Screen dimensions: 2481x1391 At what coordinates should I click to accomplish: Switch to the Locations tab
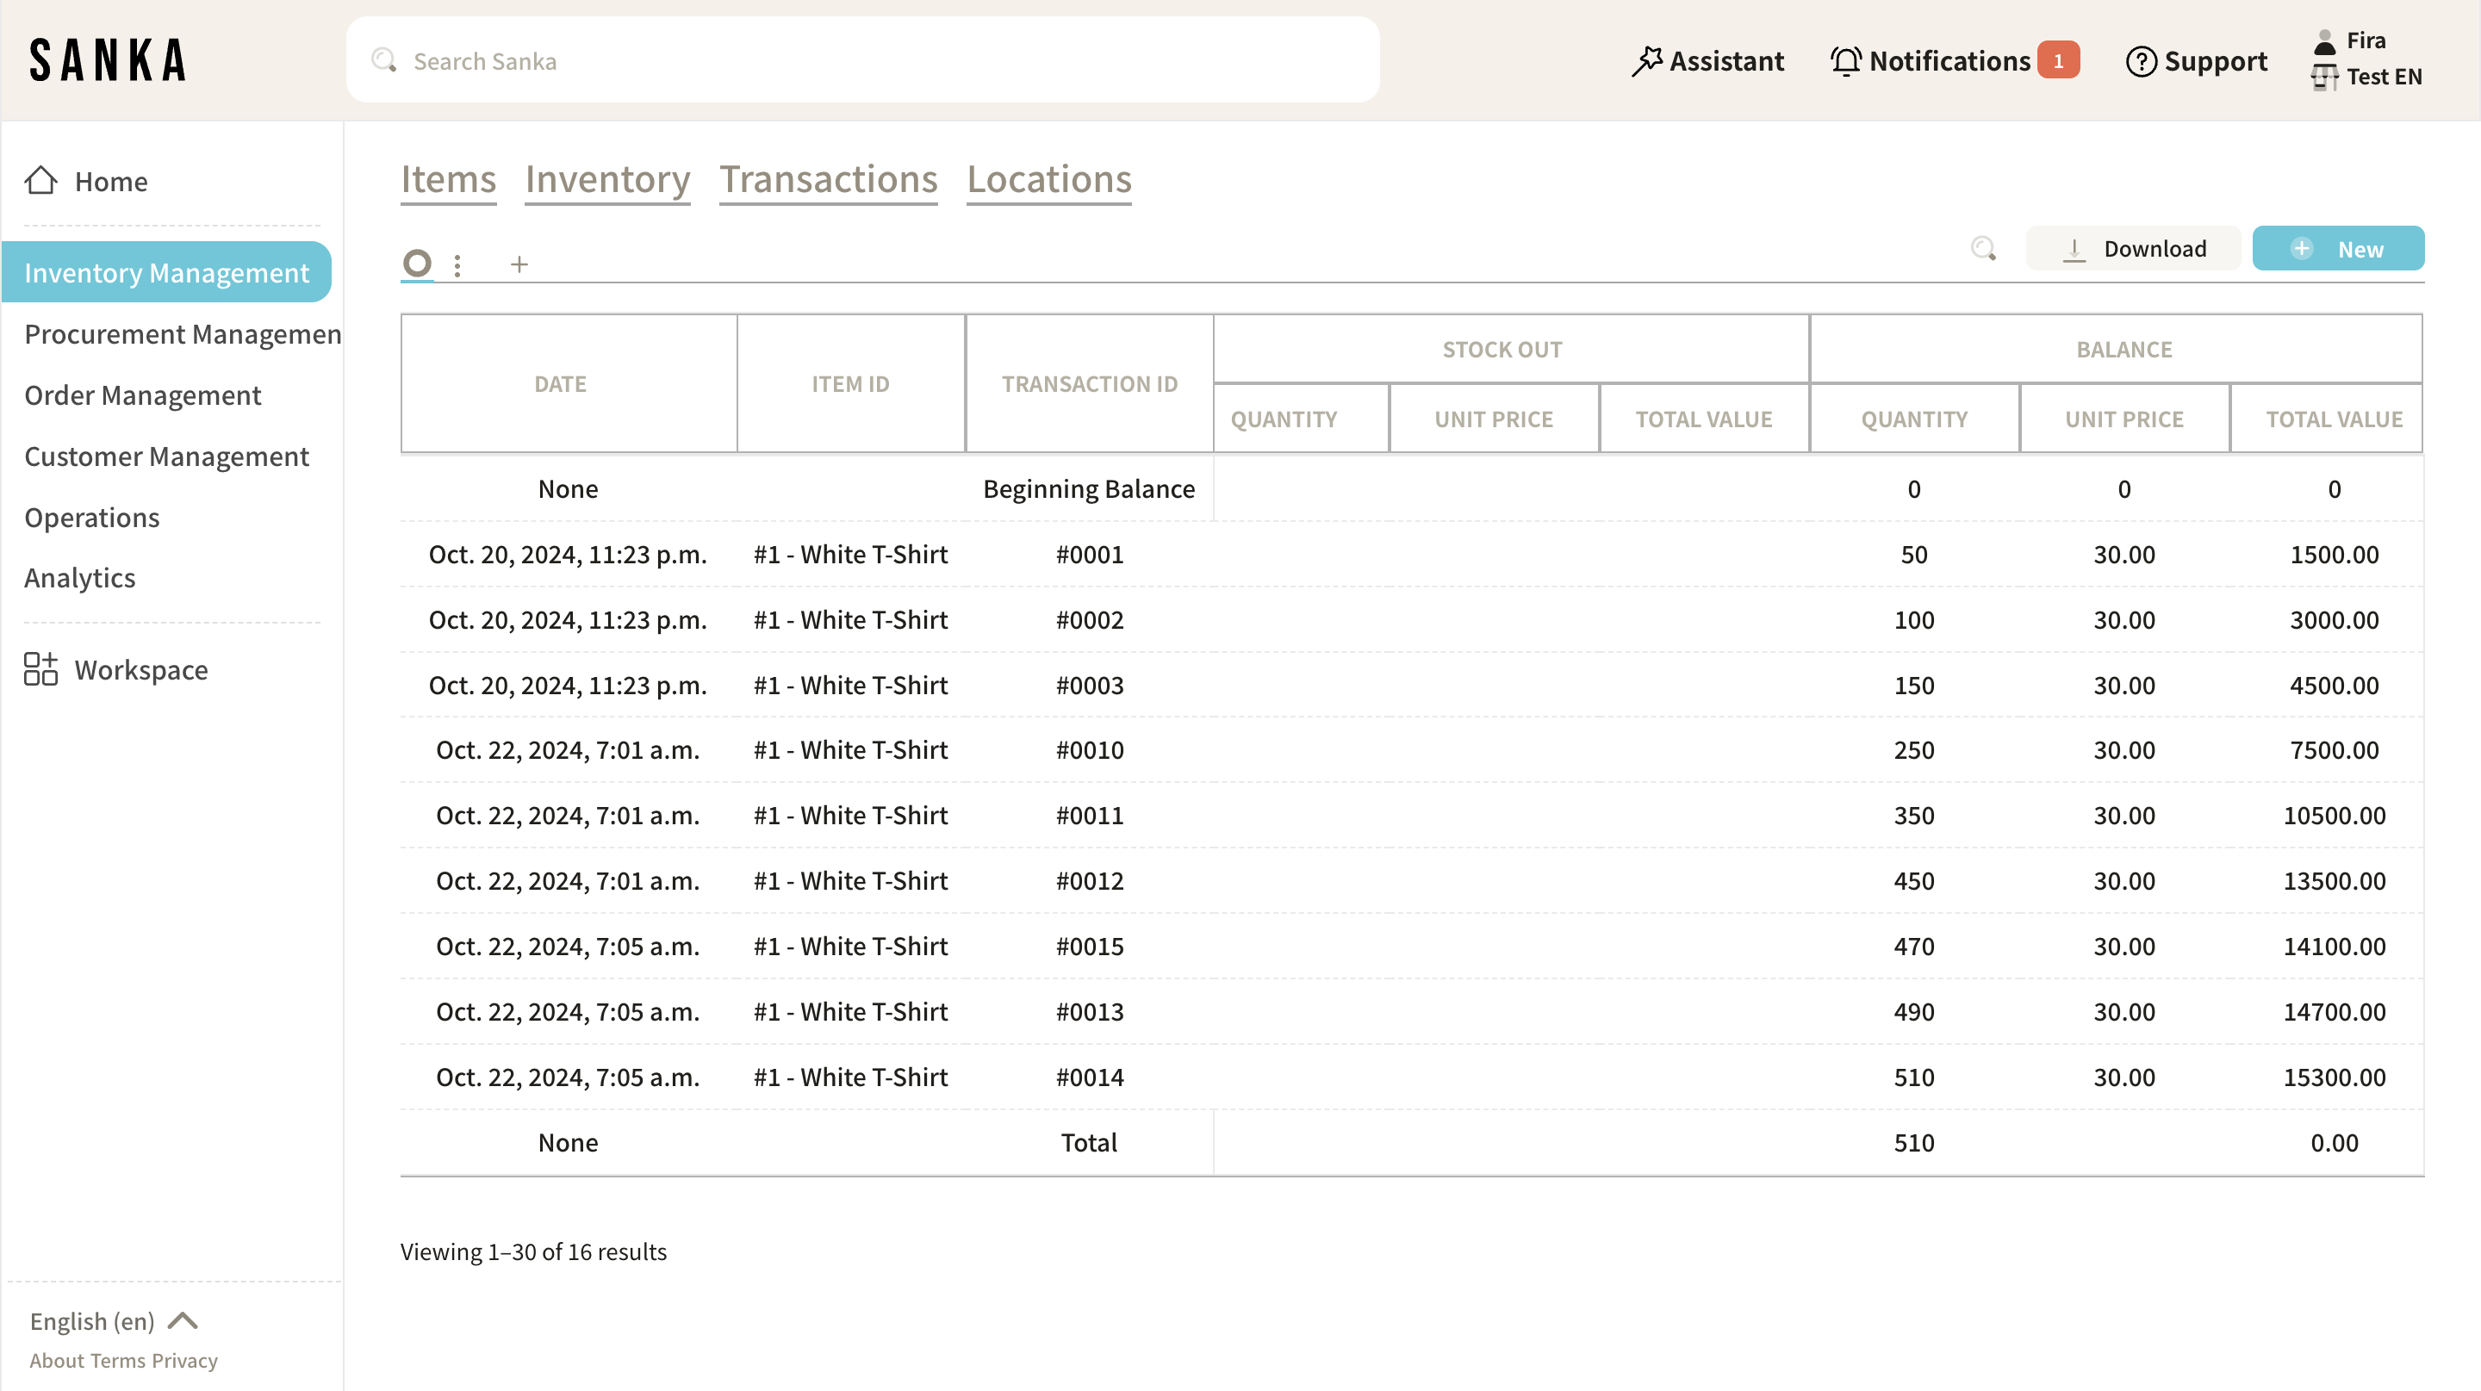click(1049, 179)
